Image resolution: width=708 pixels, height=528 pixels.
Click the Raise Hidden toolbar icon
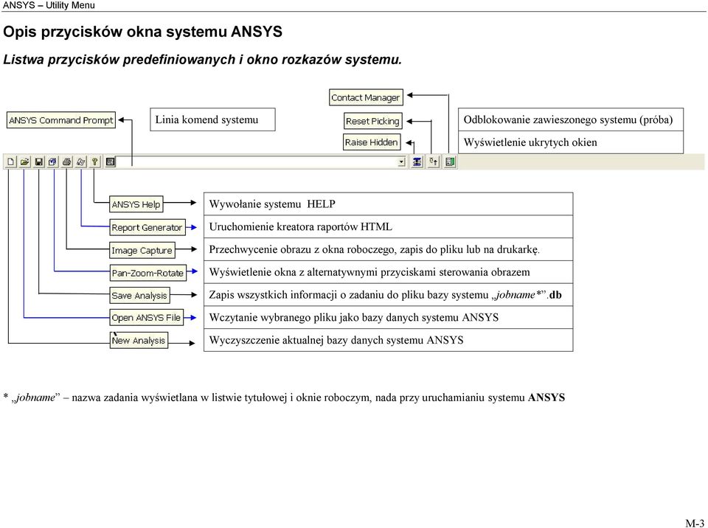point(417,161)
